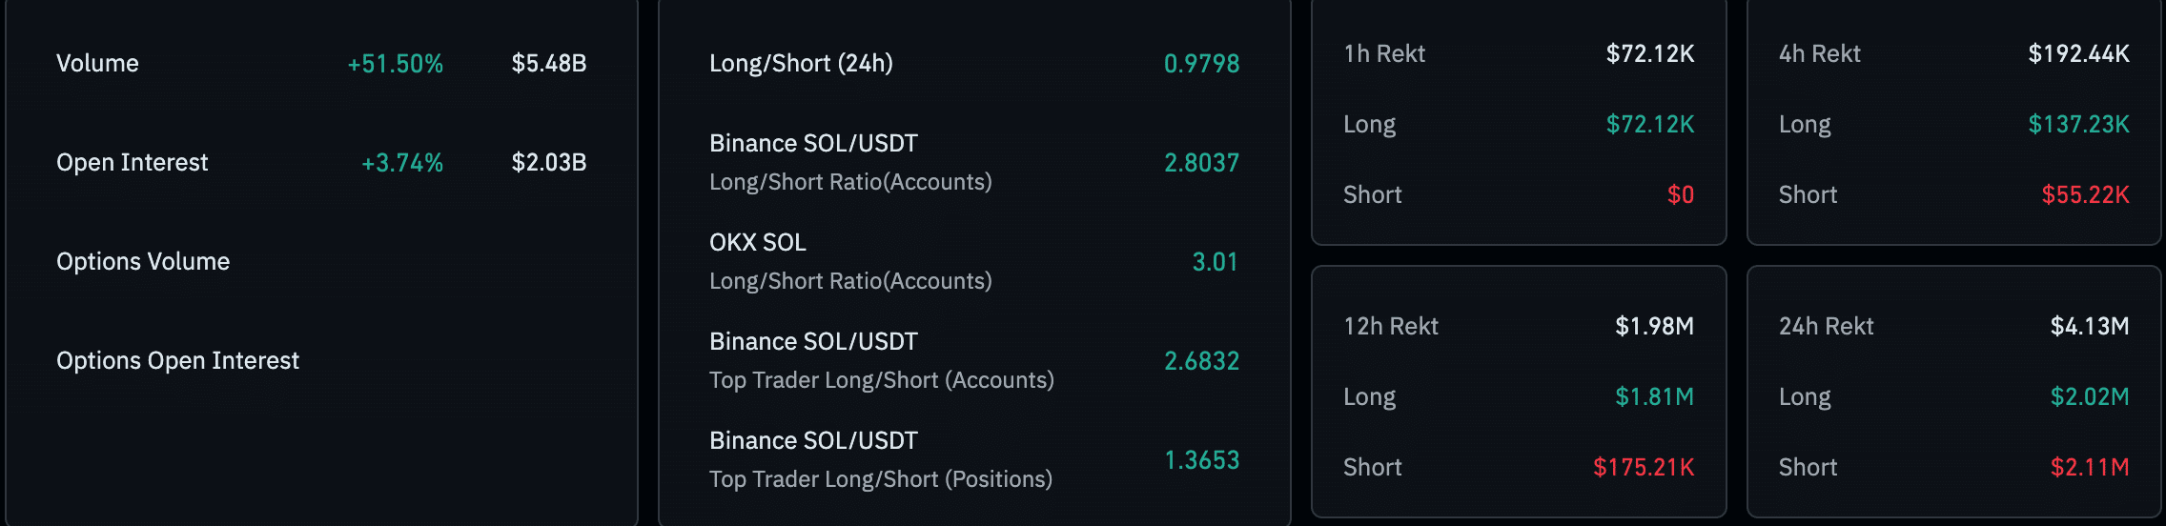Viewport: 2166px width, 526px height.
Task: Click OKX SOL Long/Short Ratio entry
Action: point(974,261)
